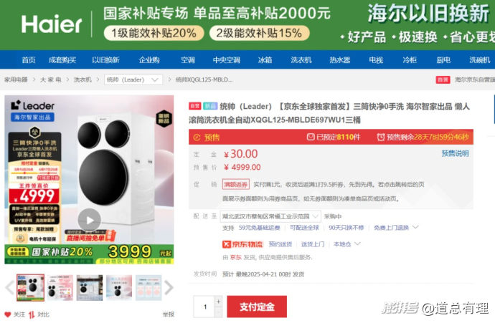This screenshot has width=495, height=323.
Task: Increase quantity with plus button
Action: click(x=218, y=302)
